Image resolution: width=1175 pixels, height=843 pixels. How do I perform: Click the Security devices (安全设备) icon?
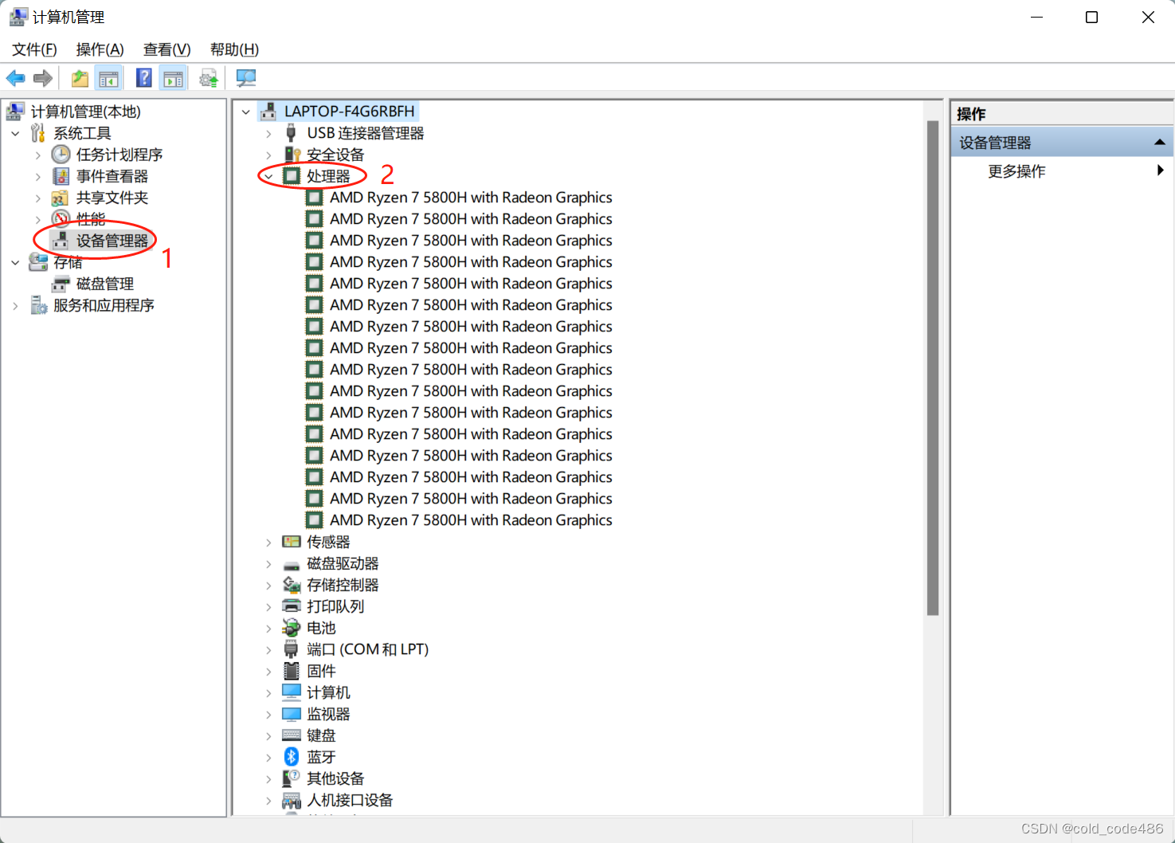coord(292,154)
